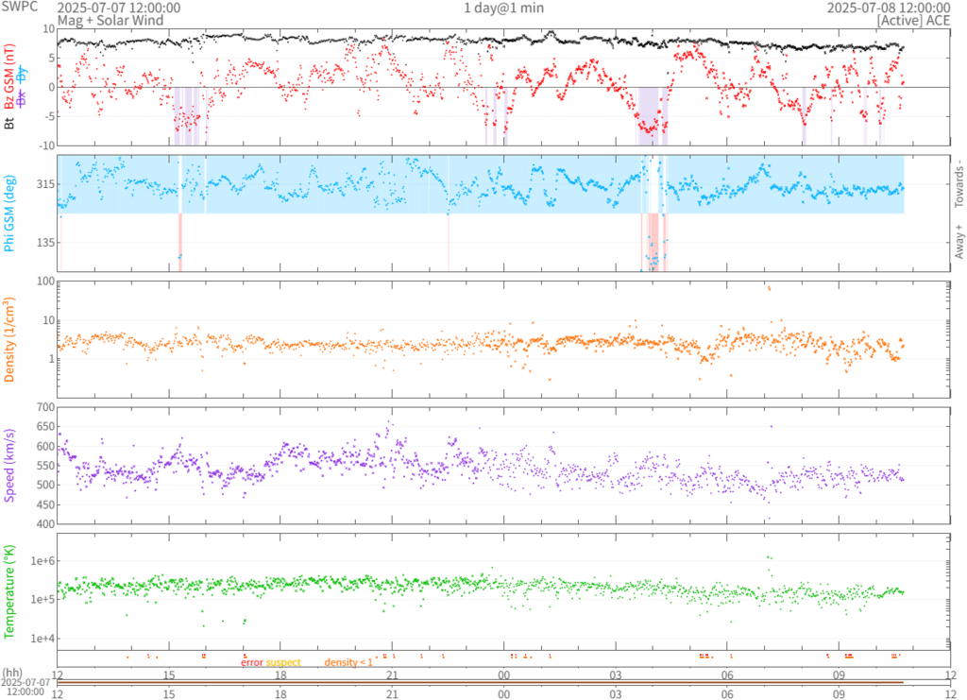
Task: Open the 'Mag + Solar Wind' plot selector
Action: point(110,20)
